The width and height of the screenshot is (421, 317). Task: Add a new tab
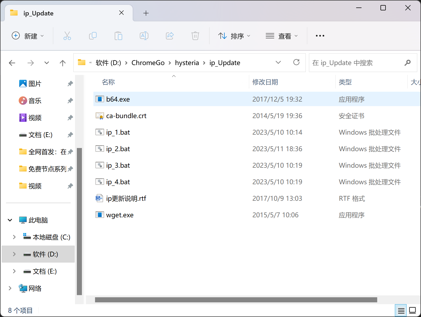click(146, 13)
